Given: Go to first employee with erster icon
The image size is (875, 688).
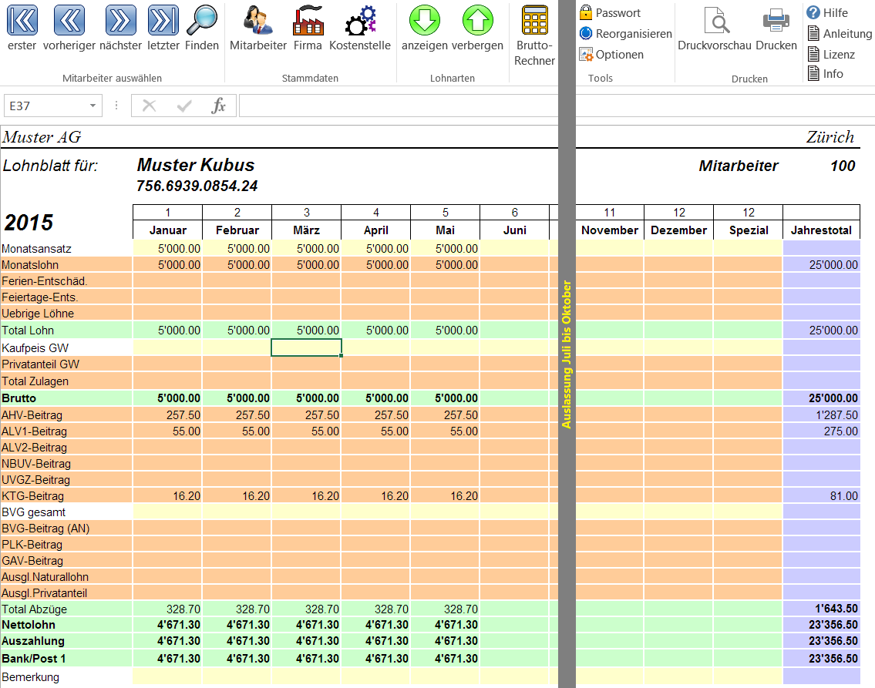Looking at the screenshot, I should (22, 21).
